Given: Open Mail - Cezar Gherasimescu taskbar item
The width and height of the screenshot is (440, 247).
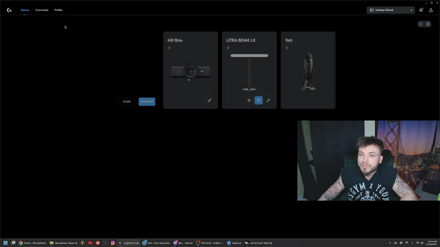Looking at the screenshot, I should coord(156,243).
